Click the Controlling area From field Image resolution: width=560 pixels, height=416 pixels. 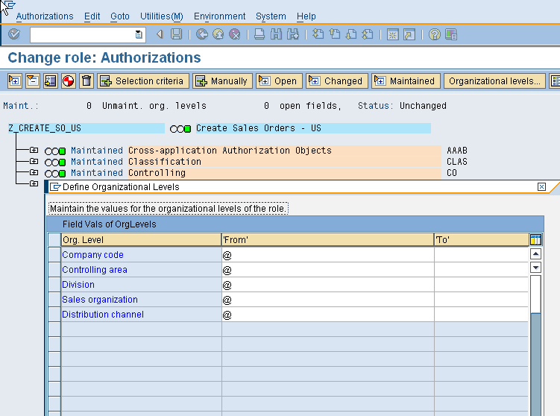[328, 270]
